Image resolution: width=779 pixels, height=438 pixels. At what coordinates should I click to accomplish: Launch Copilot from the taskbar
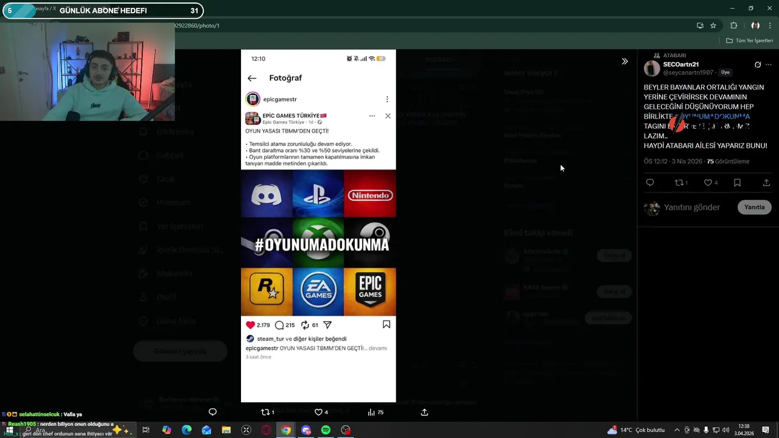[x=166, y=430]
